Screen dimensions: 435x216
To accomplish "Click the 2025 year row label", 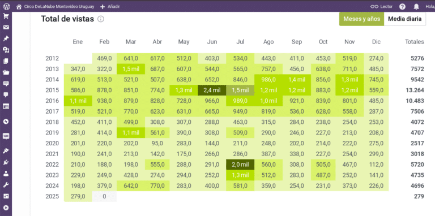I will [x=52, y=196].
